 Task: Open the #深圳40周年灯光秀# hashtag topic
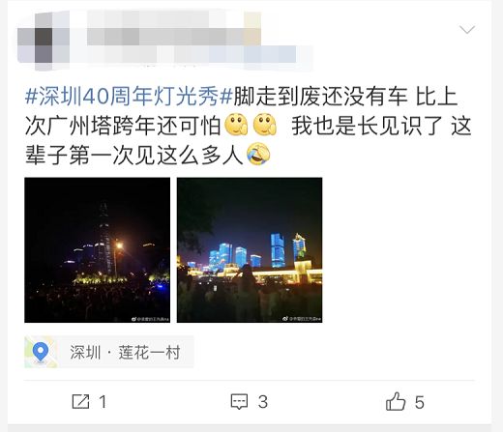(x=129, y=97)
